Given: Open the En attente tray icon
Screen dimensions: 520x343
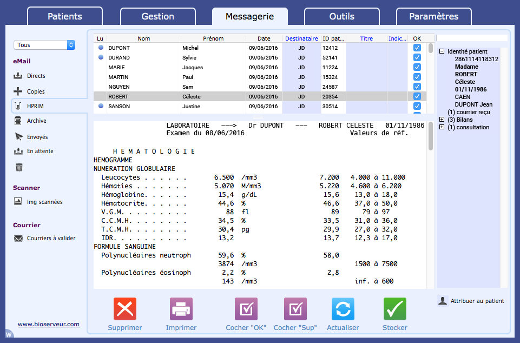Looking at the screenshot, I should tap(18, 151).
